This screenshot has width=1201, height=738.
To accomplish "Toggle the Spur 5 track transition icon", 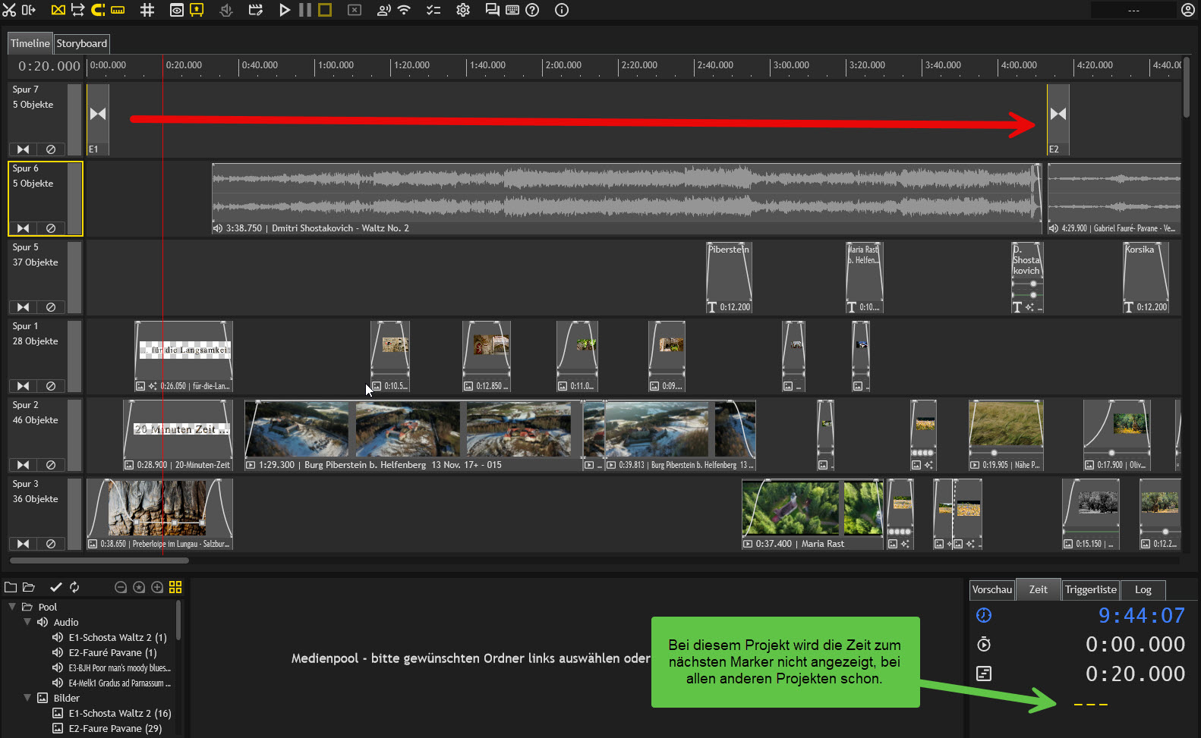I will click(23, 307).
